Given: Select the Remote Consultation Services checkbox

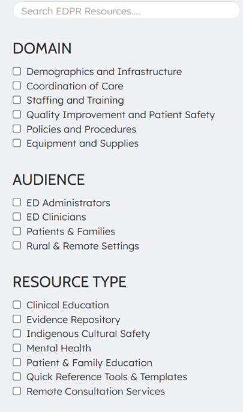Looking at the screenshot, I should (17, 391).
